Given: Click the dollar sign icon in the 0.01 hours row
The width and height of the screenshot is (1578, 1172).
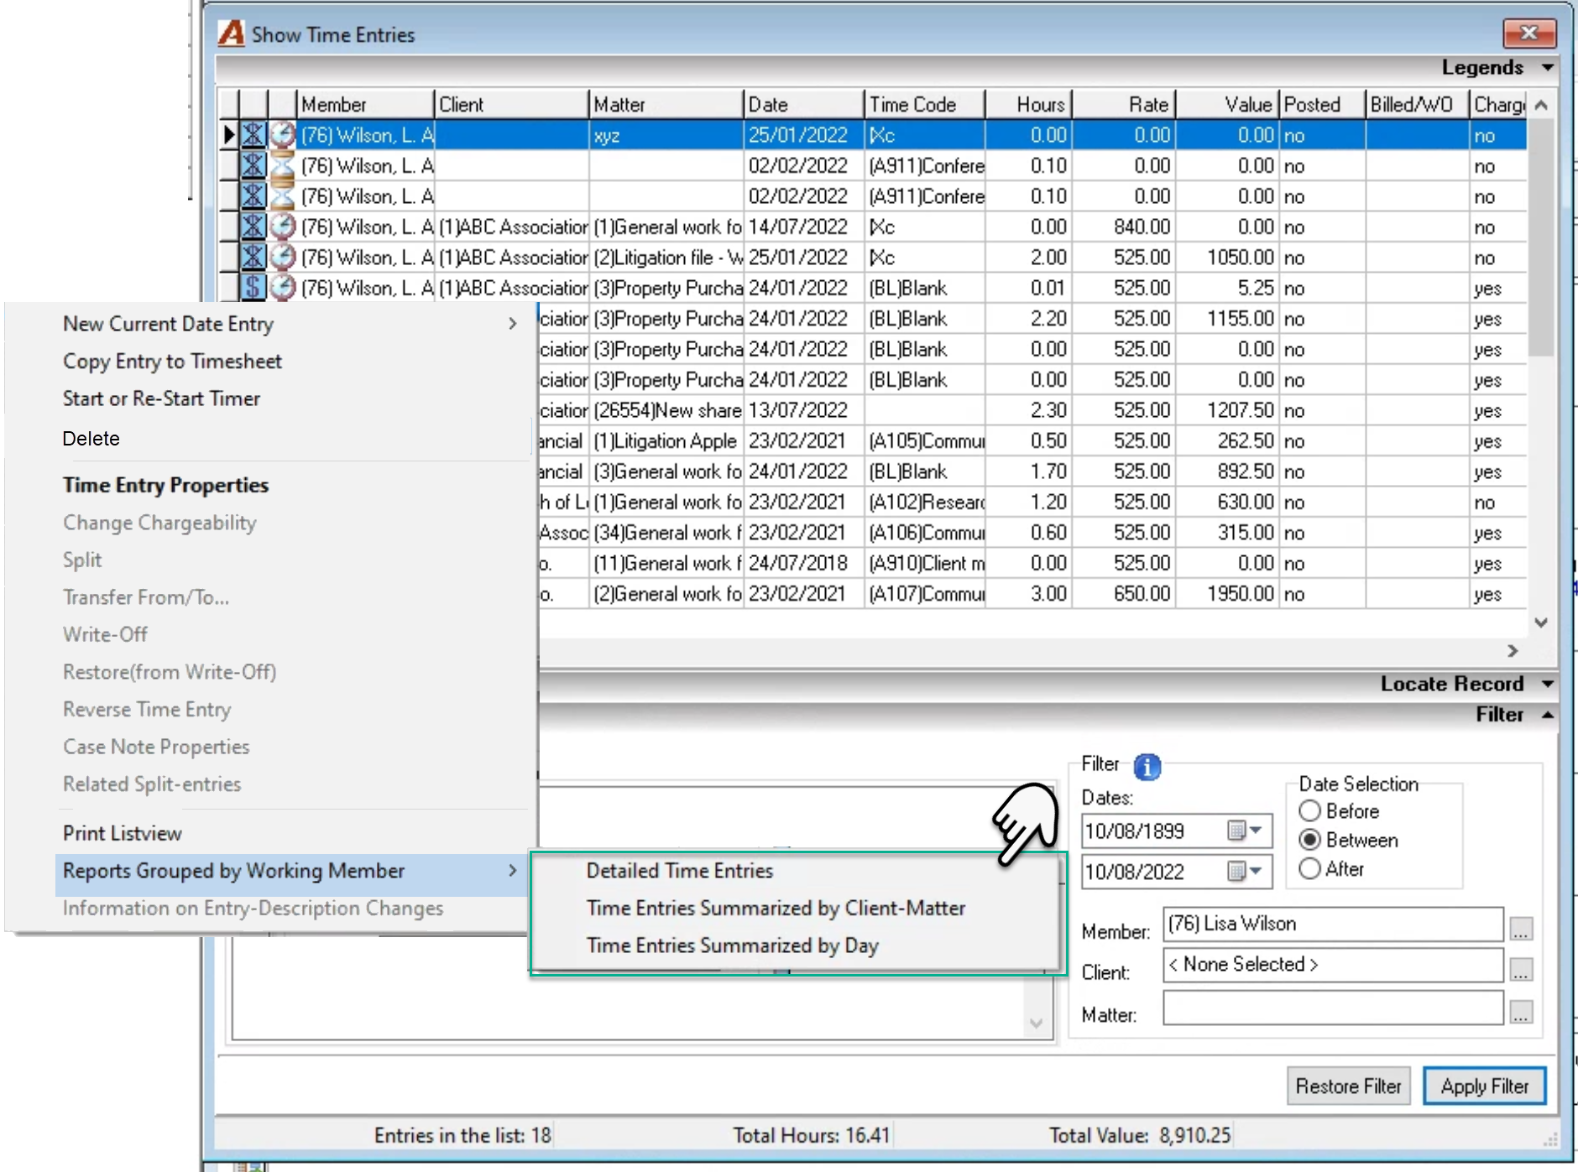Looking at the screenshot, I should coord(253,288).
